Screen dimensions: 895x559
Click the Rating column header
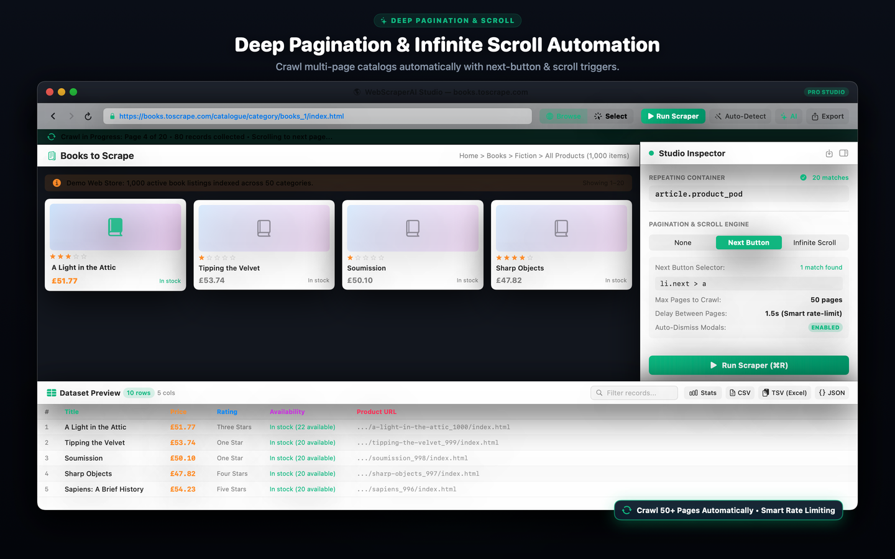point(227,412)
